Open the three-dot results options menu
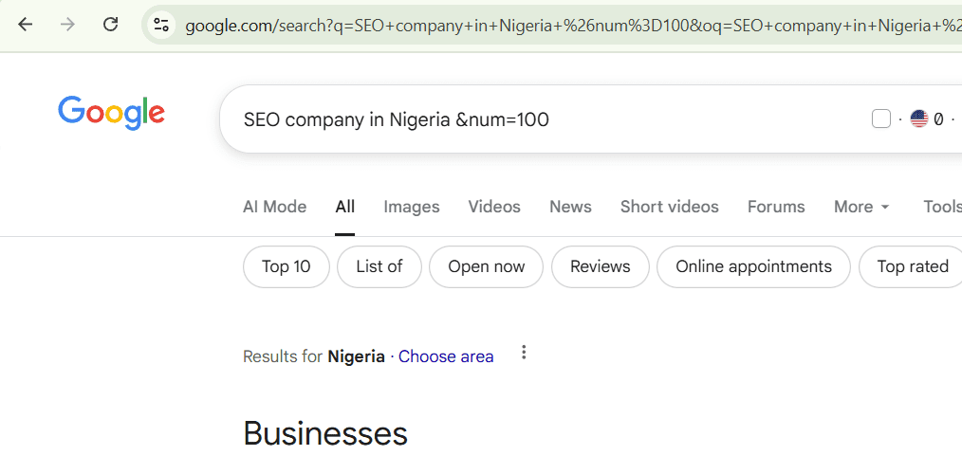The width and height of the screenshot is (962, 474). (x=524, y=354)
